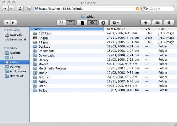Open Applications in the sidebar
177x126 pixels.
(18, 71)
